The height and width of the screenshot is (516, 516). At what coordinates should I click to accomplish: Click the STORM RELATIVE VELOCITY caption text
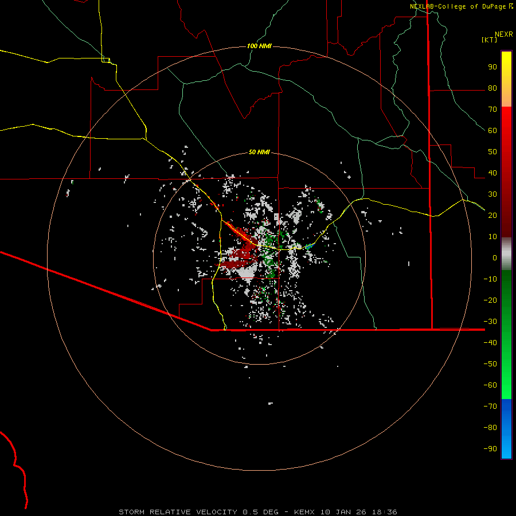(x=178, y=512)
